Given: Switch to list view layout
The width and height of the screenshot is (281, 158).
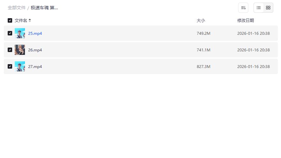Looking at the screenshot, I should coord(259,8).
